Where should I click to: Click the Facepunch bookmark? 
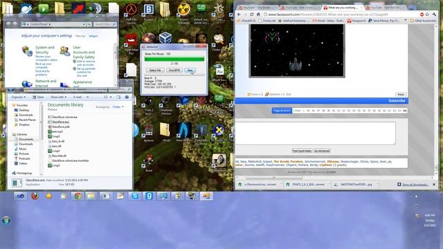coord(356,21)
